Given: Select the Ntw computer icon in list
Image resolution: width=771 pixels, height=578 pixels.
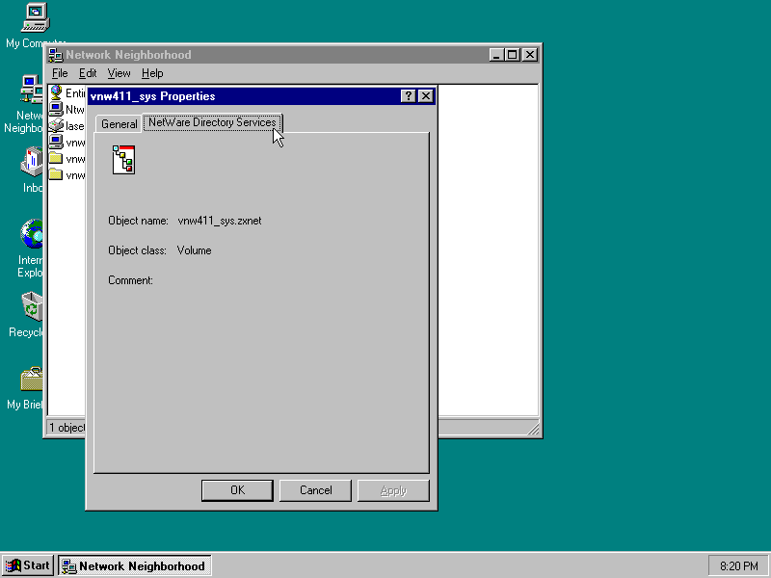Looking at the screenshot, I should (x=56, y=109).
